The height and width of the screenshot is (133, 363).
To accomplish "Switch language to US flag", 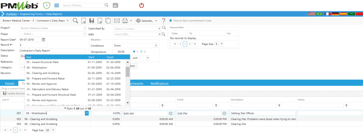I will [x=311, y=14].
